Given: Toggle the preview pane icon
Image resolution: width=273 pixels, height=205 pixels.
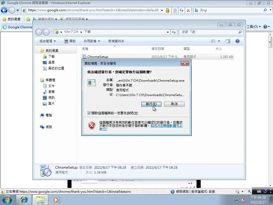Looking at the screenshot, I should click(228, 41).
